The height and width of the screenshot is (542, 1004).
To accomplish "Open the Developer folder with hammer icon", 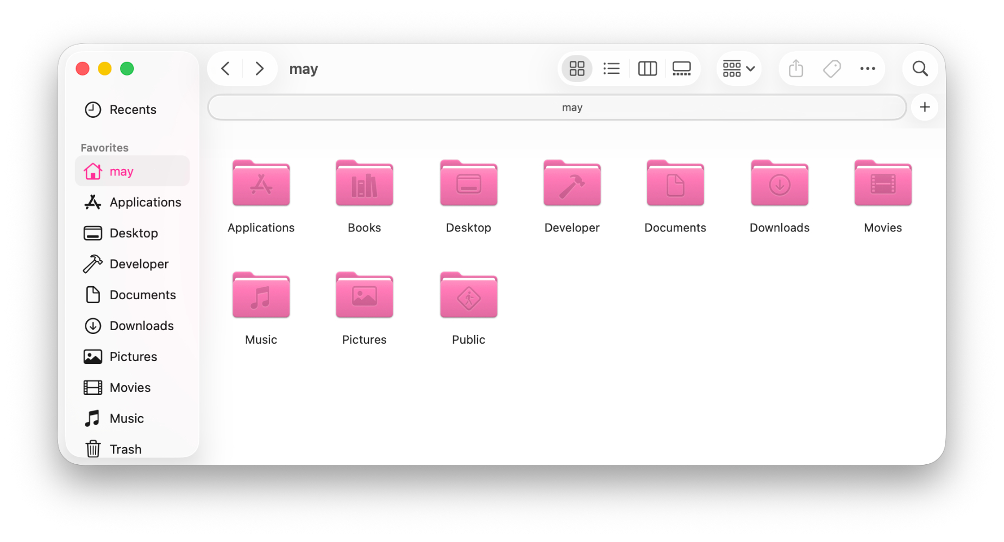I will pyautogui.click(x=572, y=185).
